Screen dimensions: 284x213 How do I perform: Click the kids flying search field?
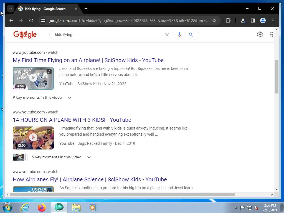(109, 35)
